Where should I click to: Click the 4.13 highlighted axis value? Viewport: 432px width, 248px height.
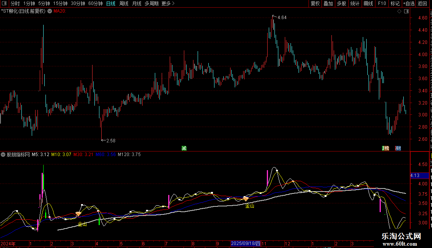419,176
